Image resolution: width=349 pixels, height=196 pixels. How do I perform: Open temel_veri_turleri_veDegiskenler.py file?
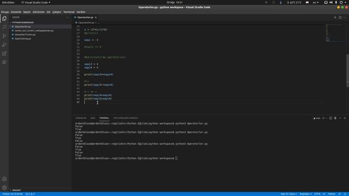pos(40,30)
